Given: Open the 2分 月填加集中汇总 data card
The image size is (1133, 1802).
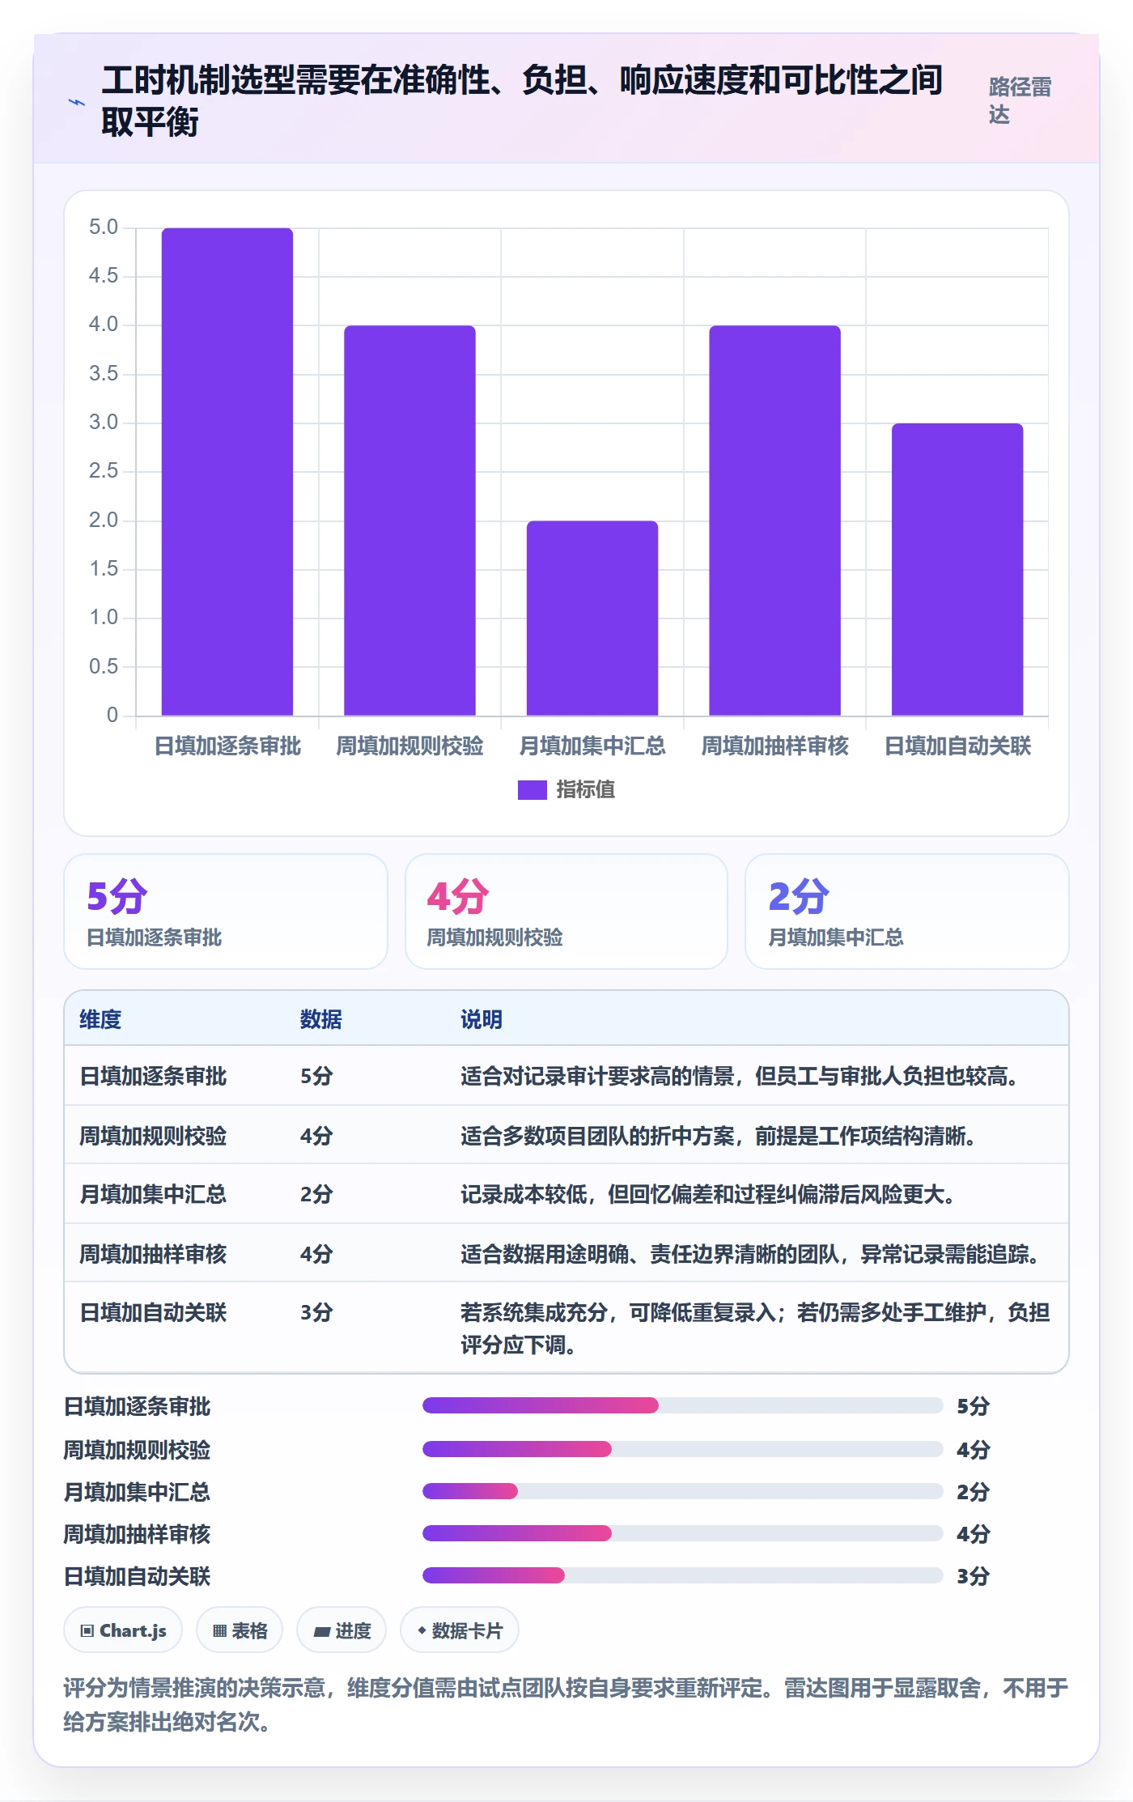Looking at the screenshot, I should [x=907, y=912].
